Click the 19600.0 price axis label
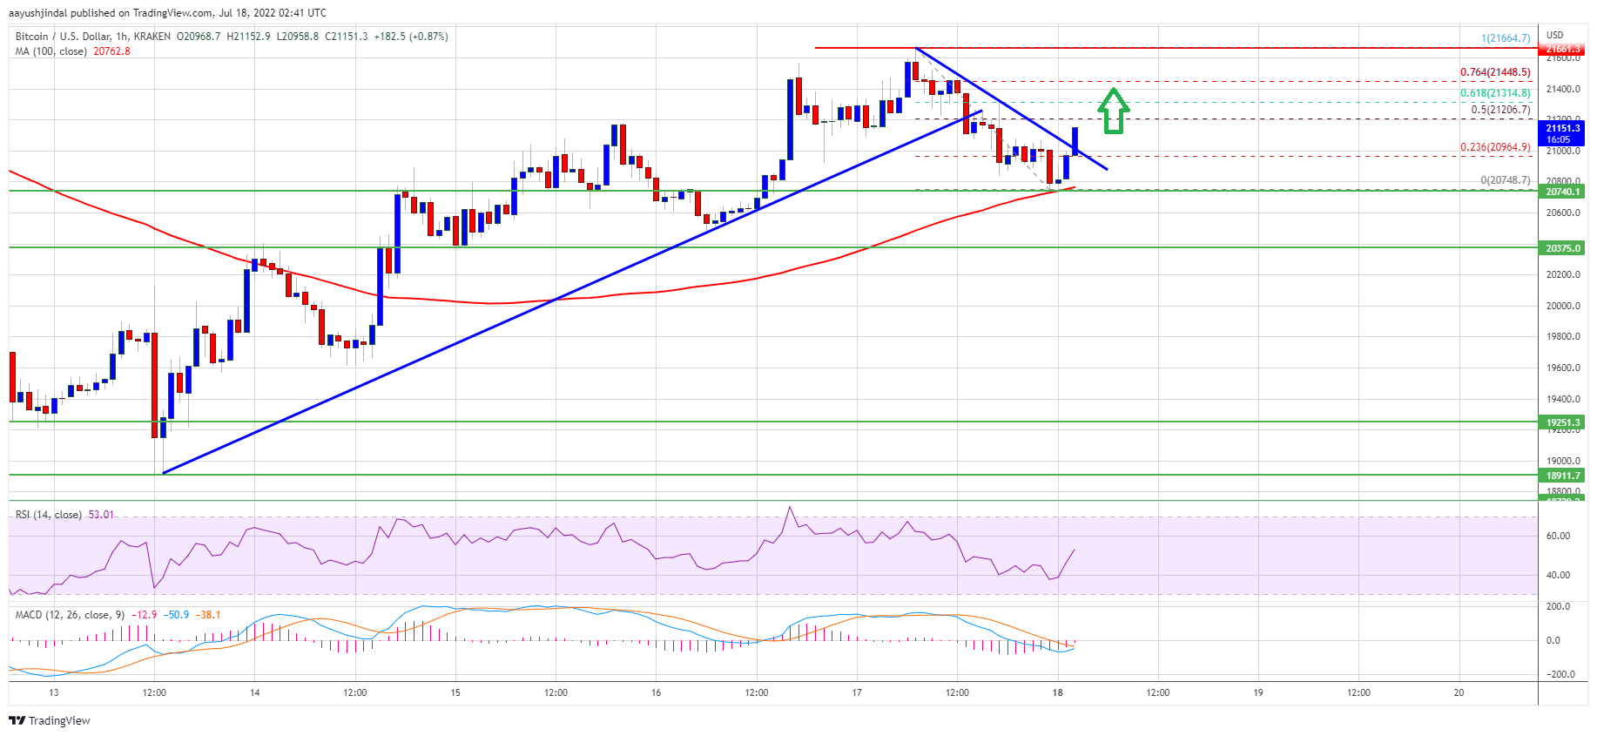Image resolution: width=1597 pixels, height=736 pixels. pos(1563,368)
